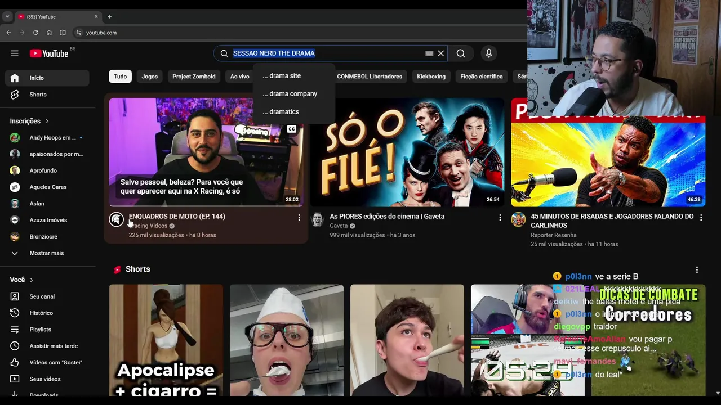Expand the Você section chevron
The image size is (721, 405).
pyautogui.click(x=32, y=280)
